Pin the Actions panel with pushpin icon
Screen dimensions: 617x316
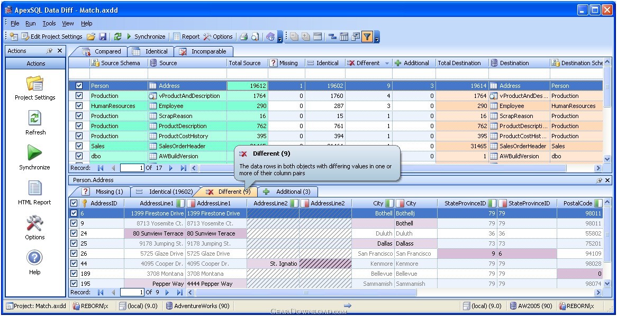pyautogui.click(x=50, y=51)
